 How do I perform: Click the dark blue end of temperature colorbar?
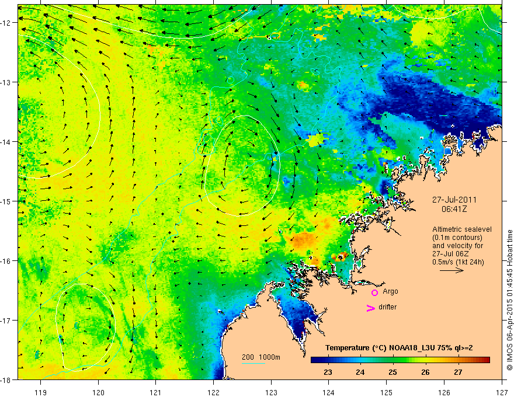[315, 360]
